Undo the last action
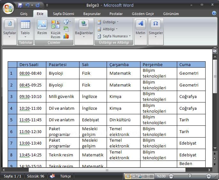Viewport: 219px width, 180px height. 27,5
